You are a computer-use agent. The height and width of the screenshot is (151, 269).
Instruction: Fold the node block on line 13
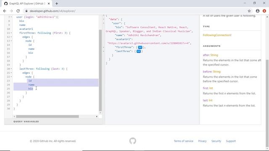pos(11,41)
